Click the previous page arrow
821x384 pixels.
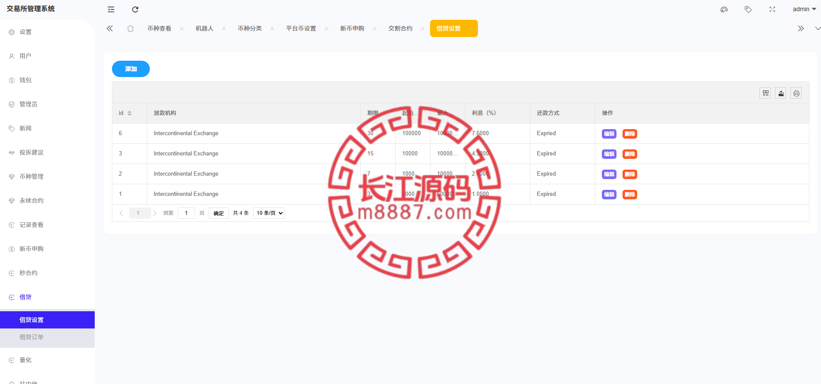tap(121, 213)
